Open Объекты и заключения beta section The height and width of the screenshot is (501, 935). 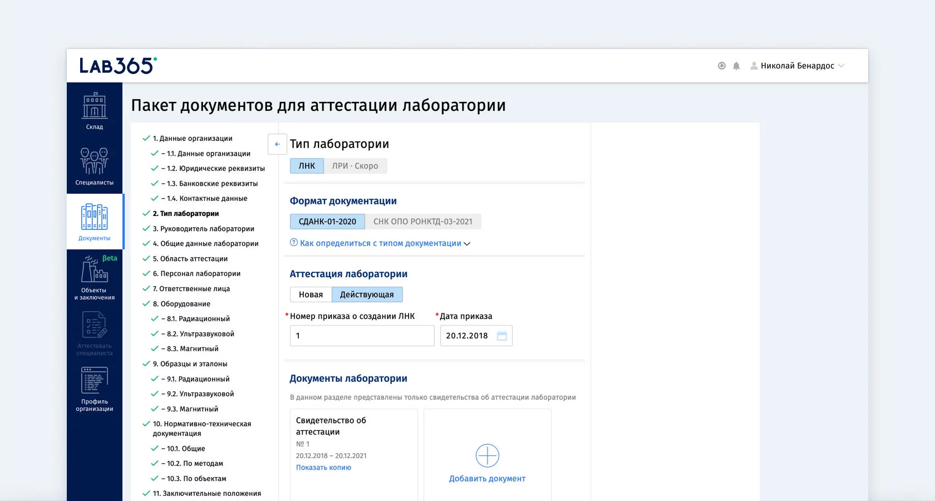[x=95, y=277]
